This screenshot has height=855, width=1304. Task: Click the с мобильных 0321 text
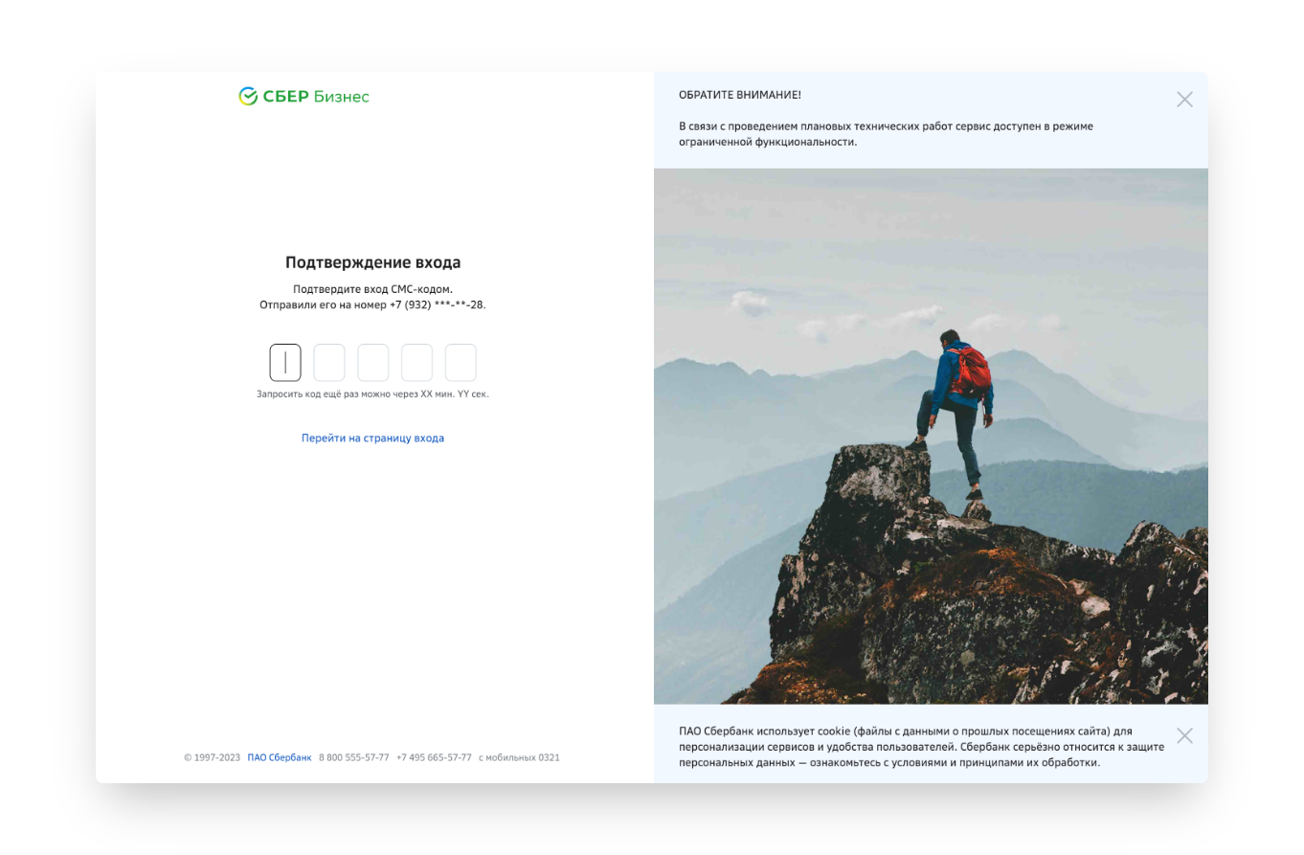click(x=519, y=757)
